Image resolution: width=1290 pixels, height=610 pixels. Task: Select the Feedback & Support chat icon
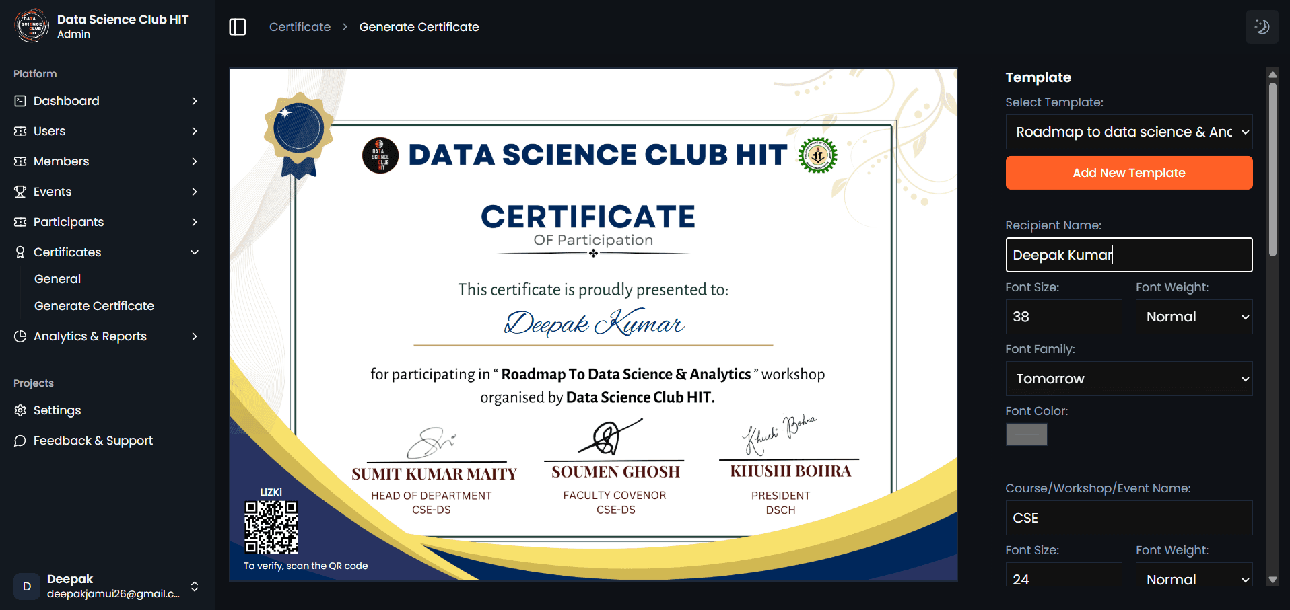(21, 440)
